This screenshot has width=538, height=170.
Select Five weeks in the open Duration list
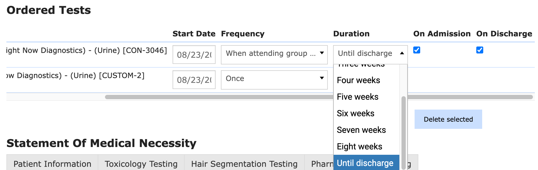point(357,97)
